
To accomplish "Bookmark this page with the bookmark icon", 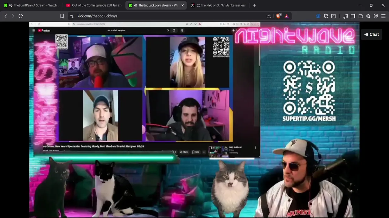I will pos(62,16).
